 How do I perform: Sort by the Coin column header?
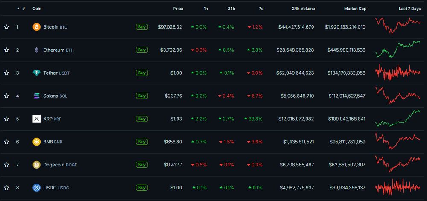(37, 9)
